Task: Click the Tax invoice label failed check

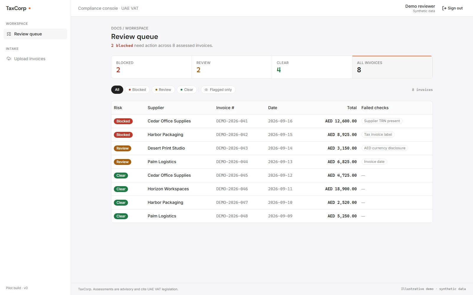Action: [x=378, y=135]
